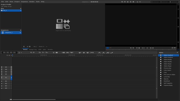Select the Crop filter
Image resolution: width=180 pixels, height=101 pixels.
[x=165, y=72]
